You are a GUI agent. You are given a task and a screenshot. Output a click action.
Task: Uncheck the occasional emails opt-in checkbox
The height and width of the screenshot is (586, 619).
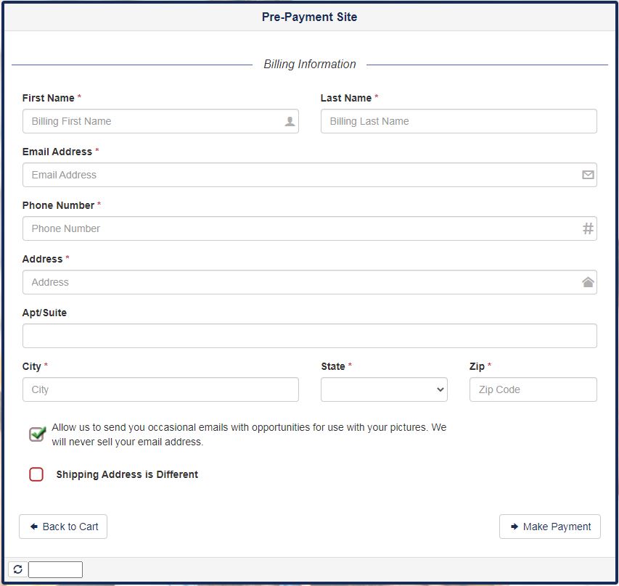tap(37, 434)
